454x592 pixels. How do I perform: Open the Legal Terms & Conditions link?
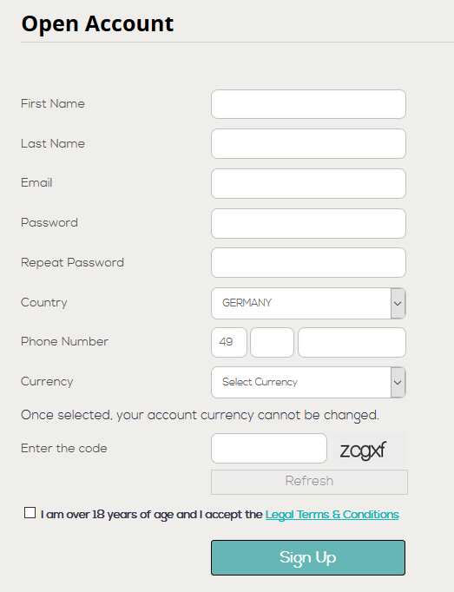332,515
